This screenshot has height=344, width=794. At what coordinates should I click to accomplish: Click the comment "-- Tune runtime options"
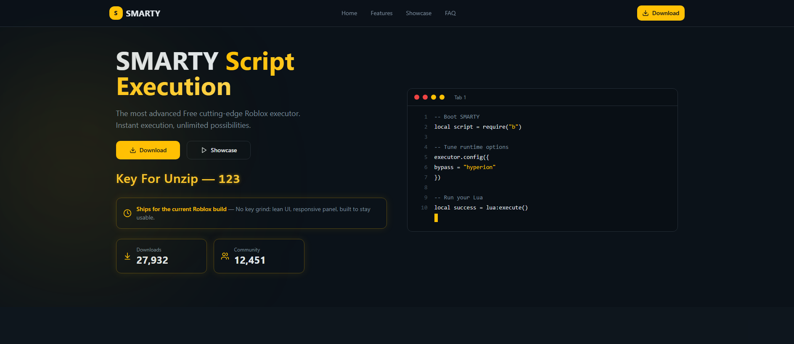point(471,147)
